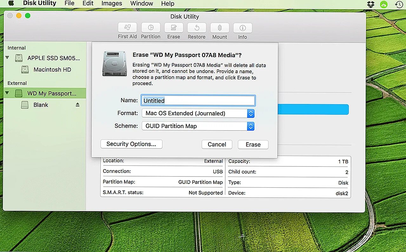The image size is (406, 252).
Task: Collapse the WD My Passport disclosure triangle
Action: coord(7,93)
